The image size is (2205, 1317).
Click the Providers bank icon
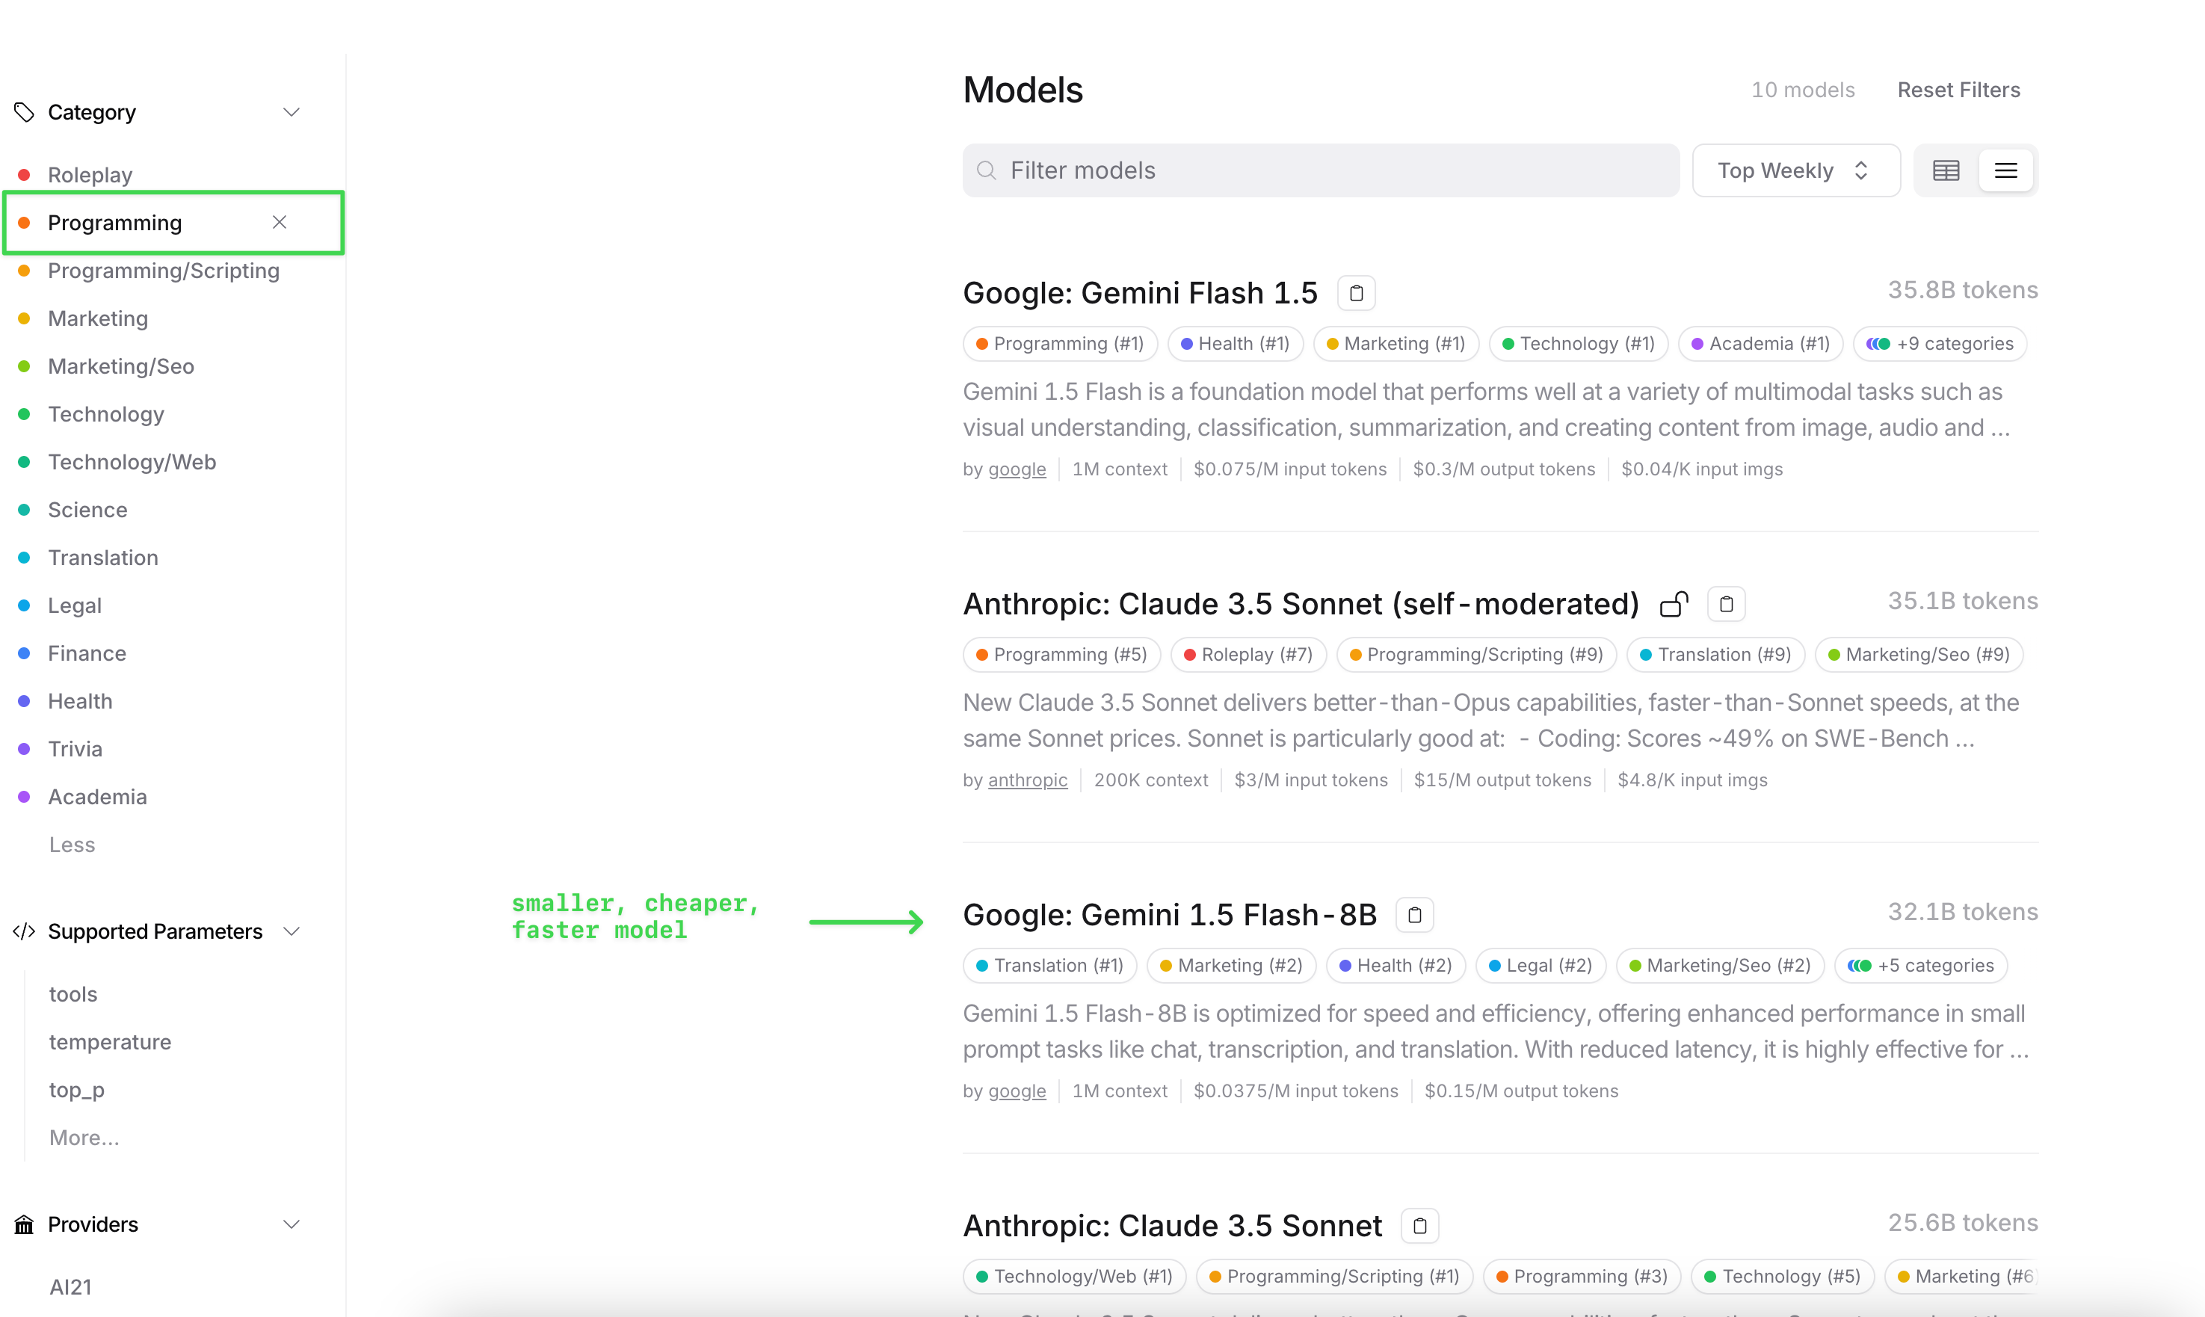(24, 1225)
